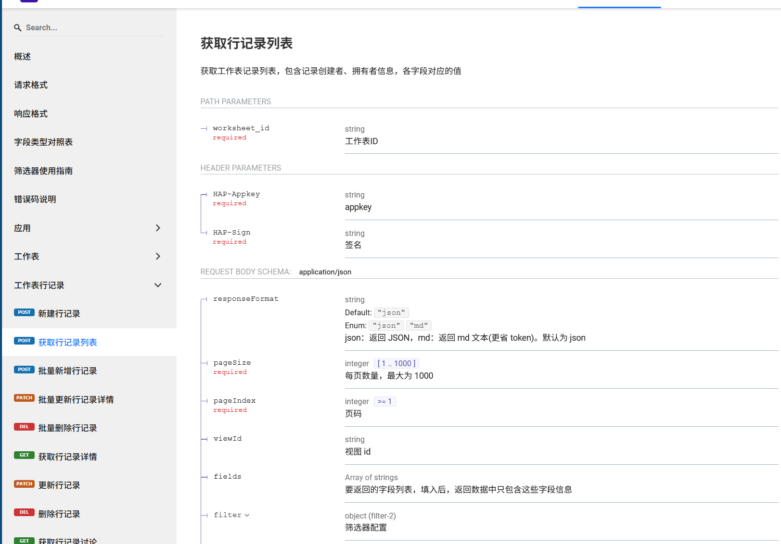Click the search magnifier icon
This screenshot has width=781, height=544.
[18, 28]
